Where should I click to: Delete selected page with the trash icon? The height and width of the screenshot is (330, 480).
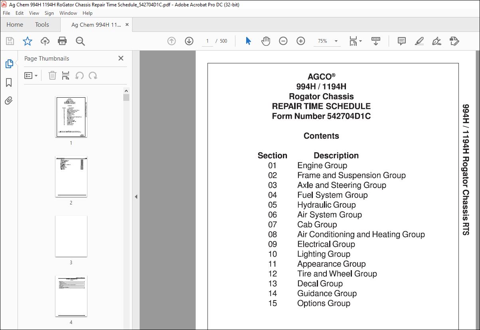pos(52,75)
